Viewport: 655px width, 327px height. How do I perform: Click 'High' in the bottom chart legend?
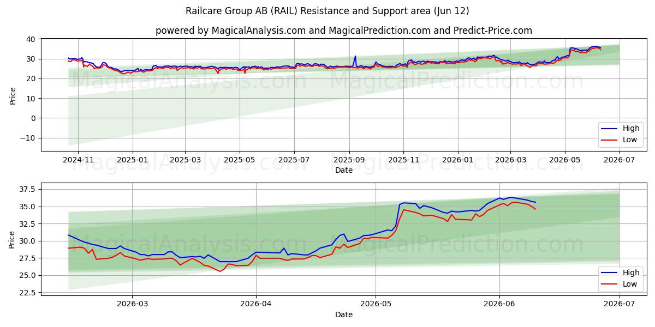631,272
